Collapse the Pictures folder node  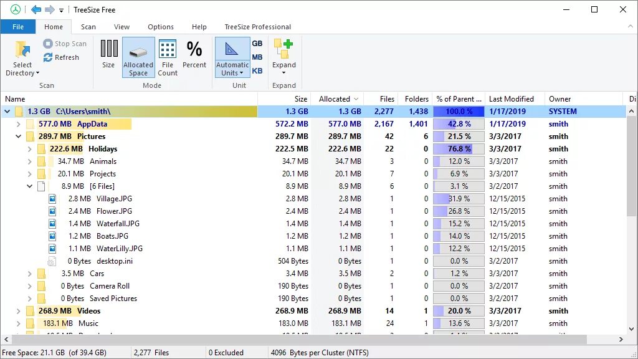click(18, 136)
